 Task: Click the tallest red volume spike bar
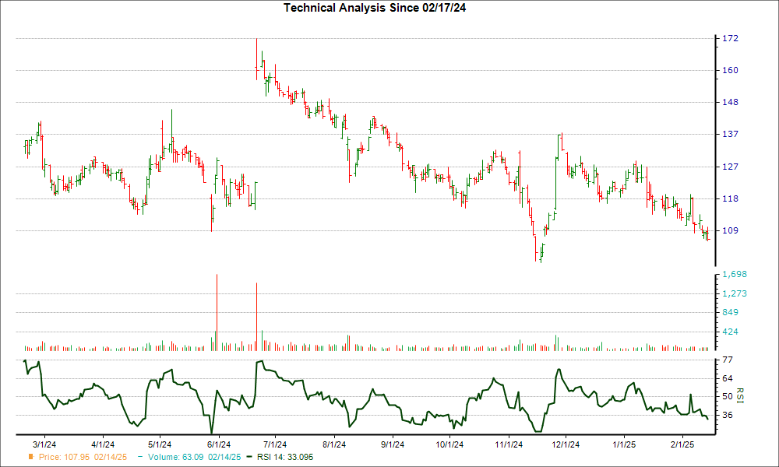[217, 310]
